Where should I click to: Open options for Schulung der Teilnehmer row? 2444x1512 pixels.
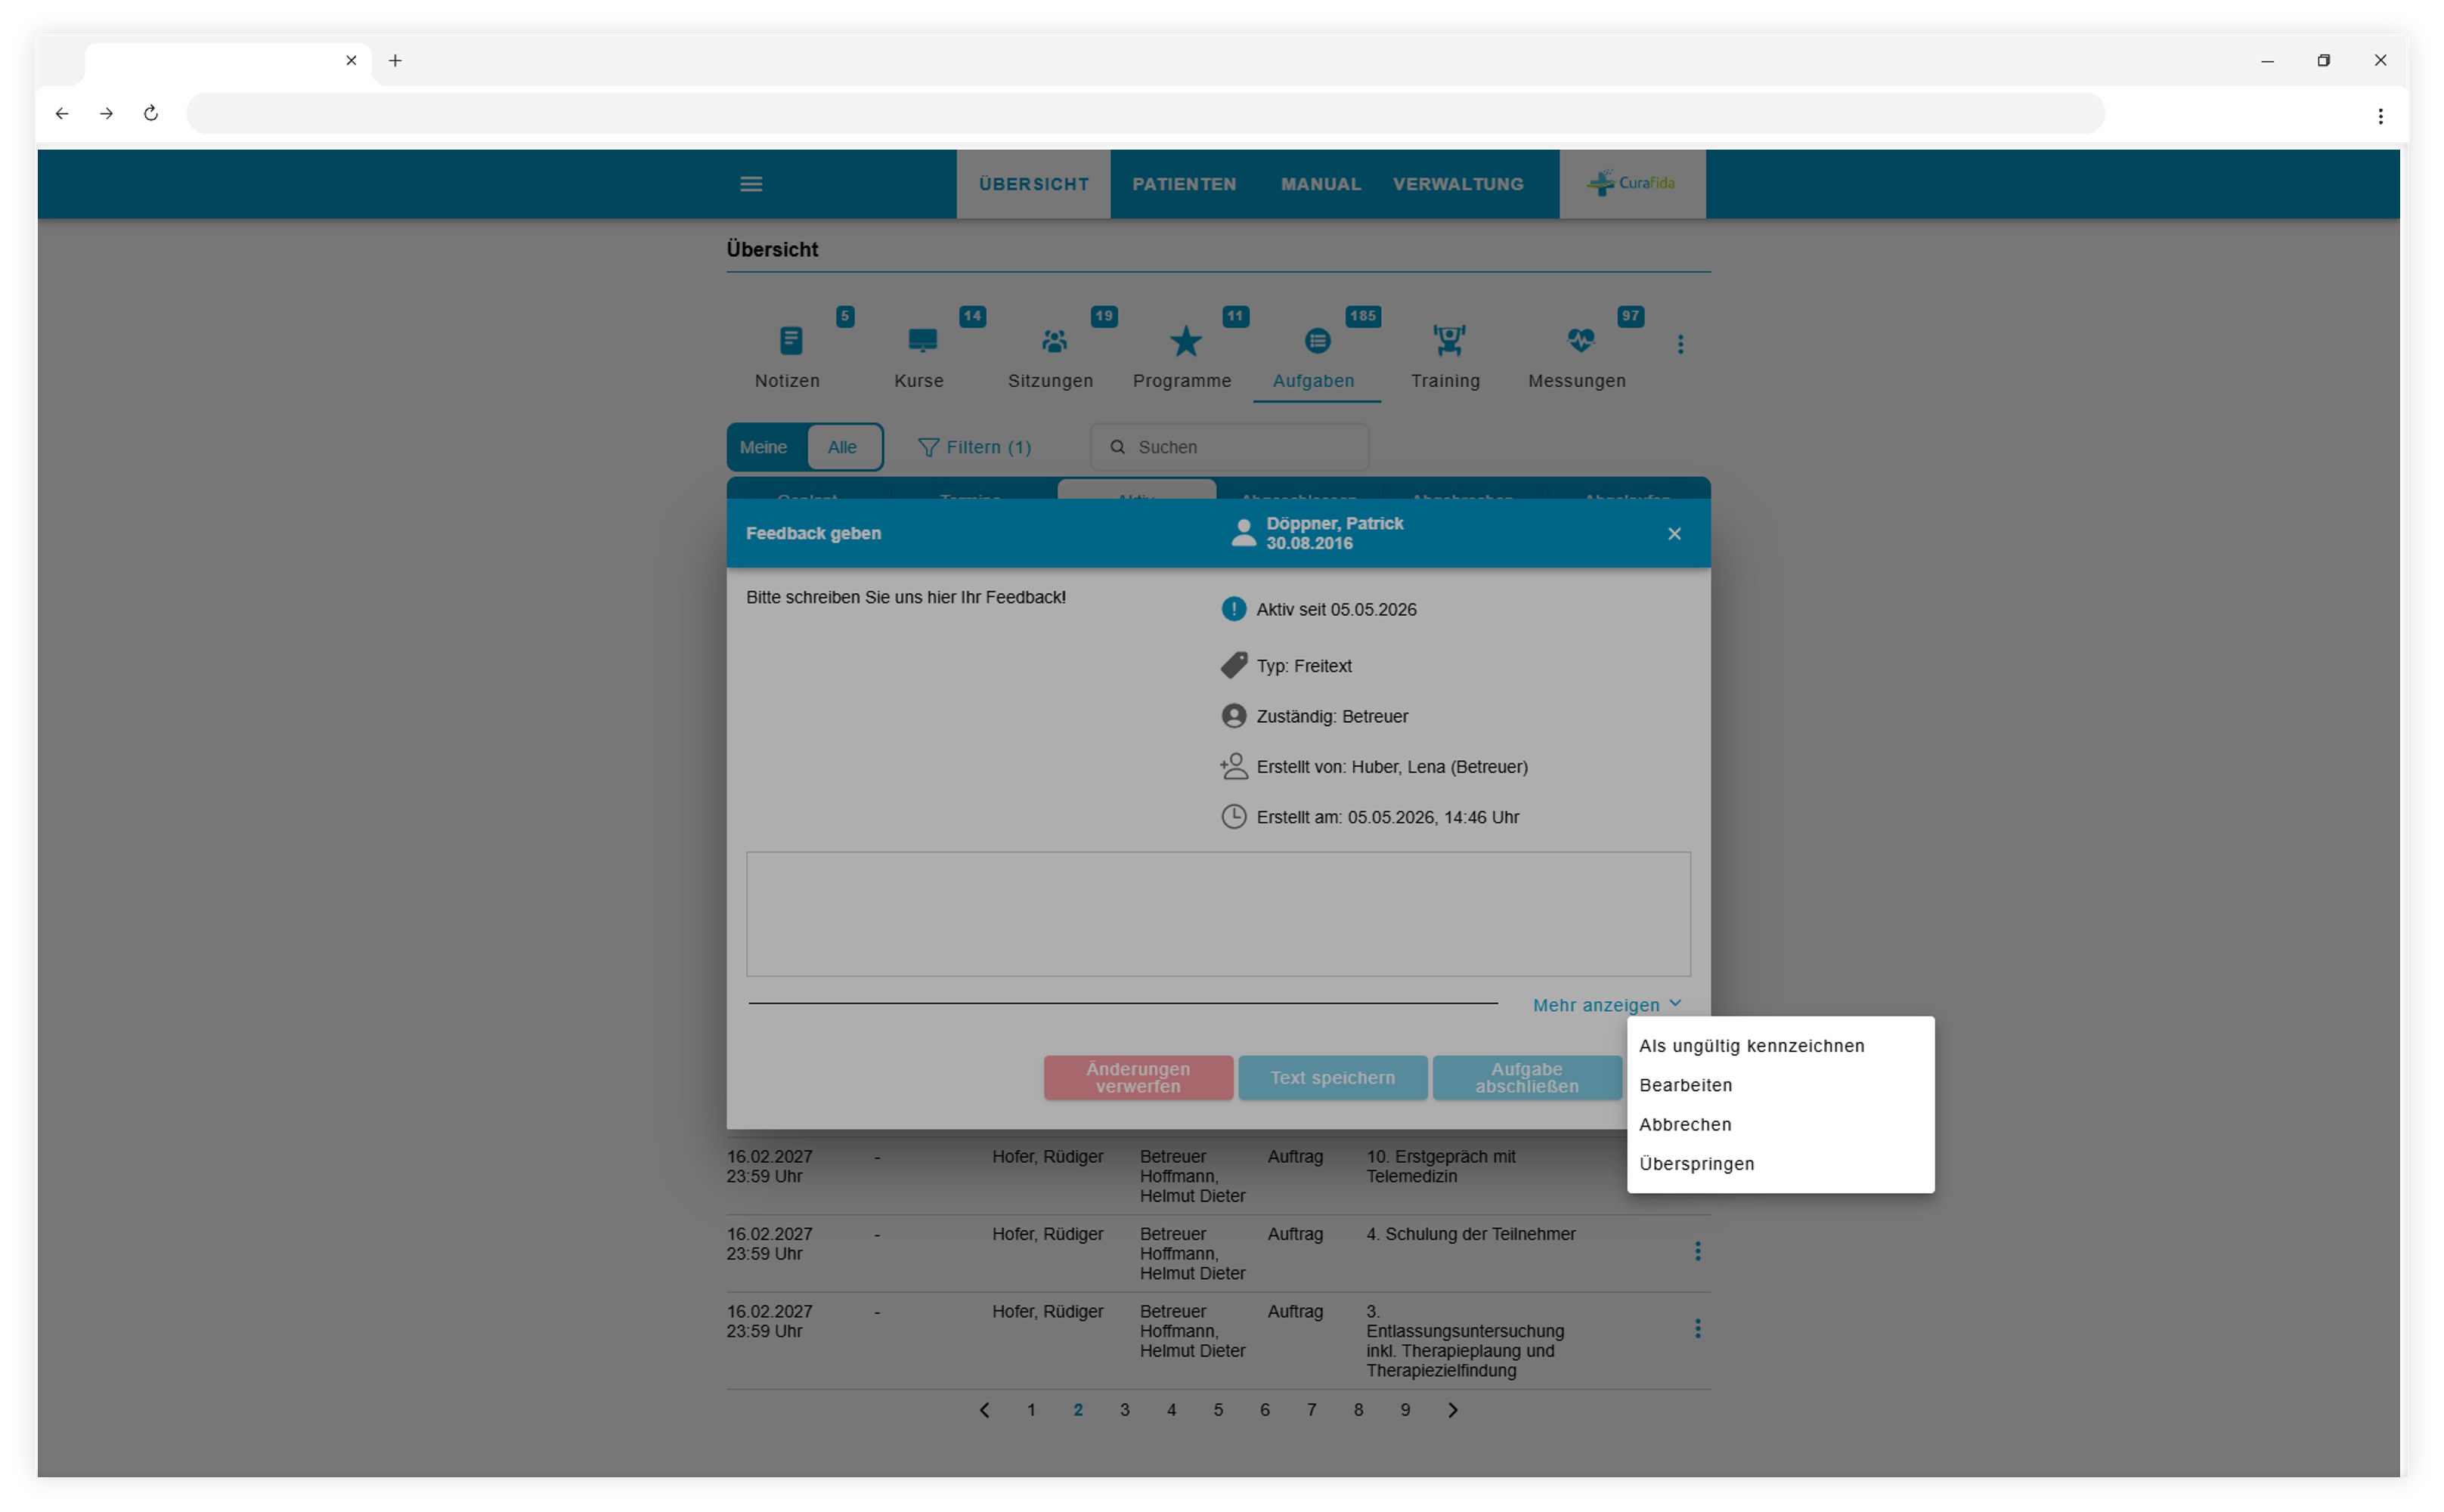1696,1251
